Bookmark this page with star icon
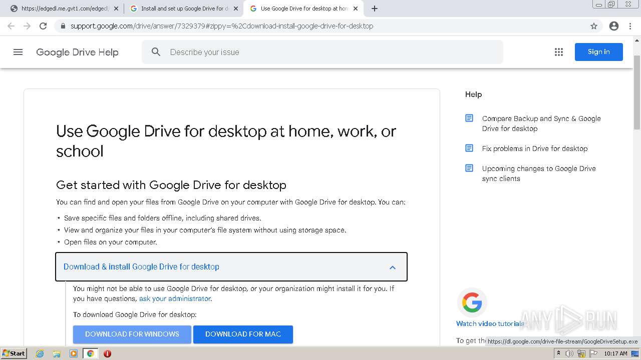This screenshot has height=360, width=641. point(594,26)
